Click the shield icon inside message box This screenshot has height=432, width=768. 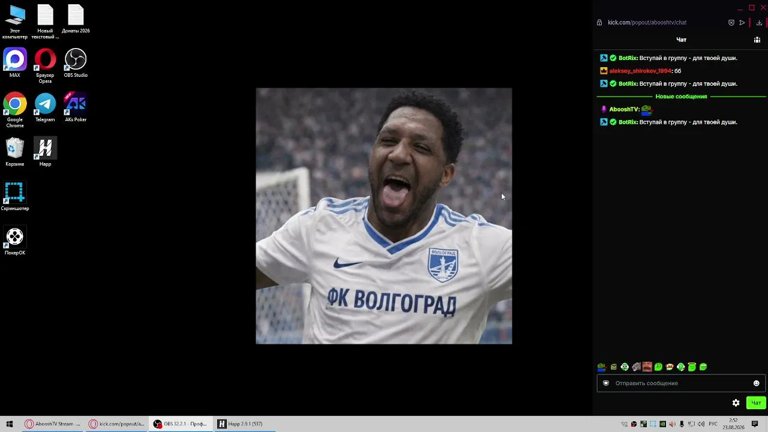tap(606, 383)
